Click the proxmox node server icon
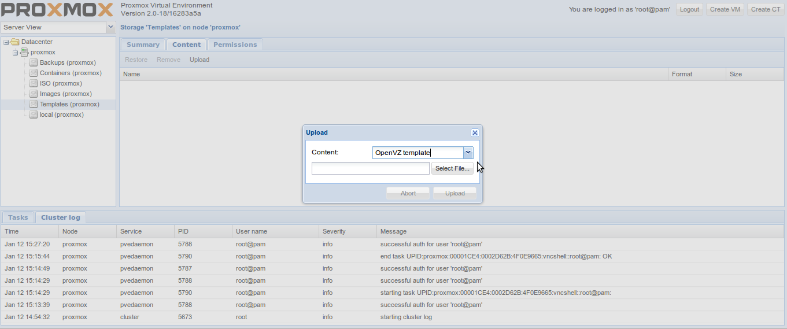The height and width of the screenshot is (329, 787). coord(24,52)
